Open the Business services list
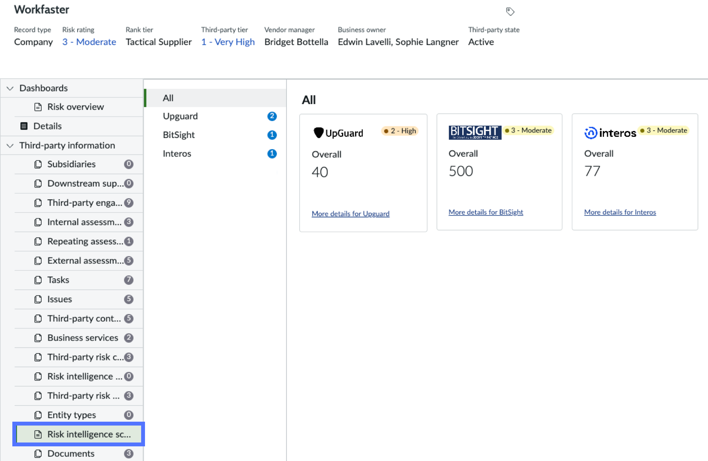The height and width of the screenshot is (461, 708). 79,338
